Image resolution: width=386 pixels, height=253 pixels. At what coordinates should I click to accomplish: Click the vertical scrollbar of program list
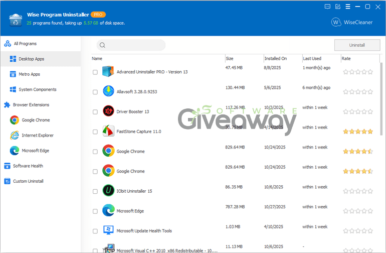click(381, 98)
